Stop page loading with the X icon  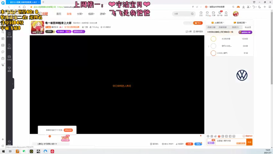[x=19, y=7]
